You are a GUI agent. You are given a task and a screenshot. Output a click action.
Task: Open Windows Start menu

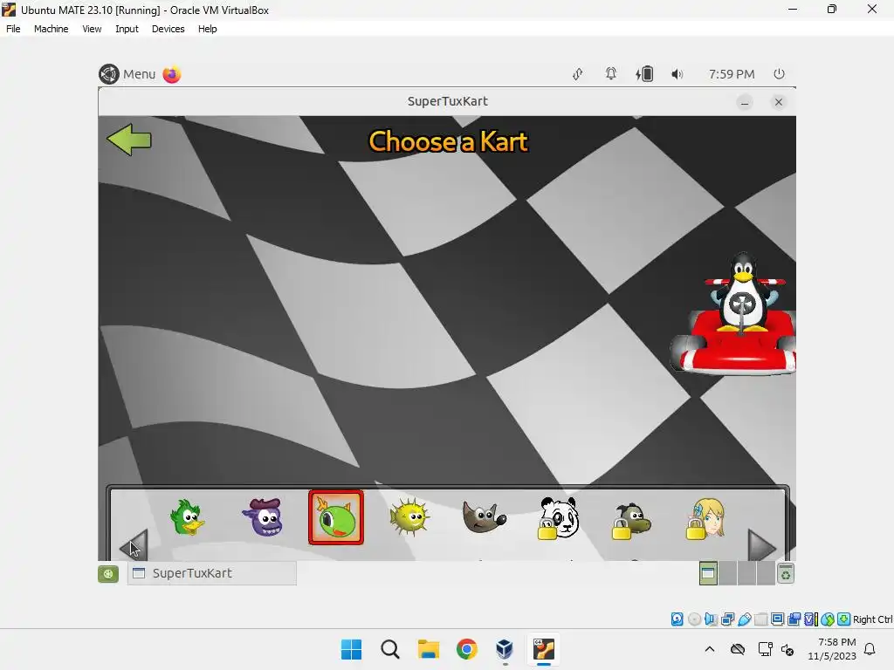coord(351,649)
